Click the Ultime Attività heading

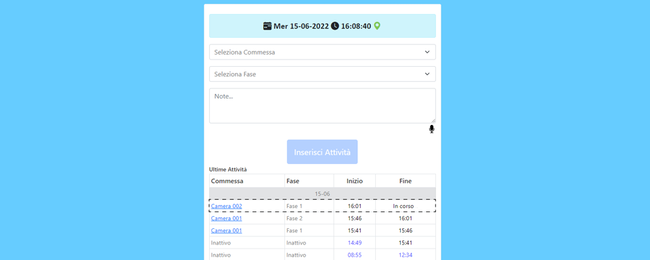point(227,170)
